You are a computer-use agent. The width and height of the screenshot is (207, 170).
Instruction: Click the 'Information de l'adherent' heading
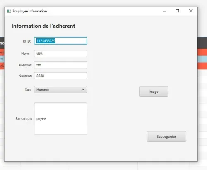[43, 26]
